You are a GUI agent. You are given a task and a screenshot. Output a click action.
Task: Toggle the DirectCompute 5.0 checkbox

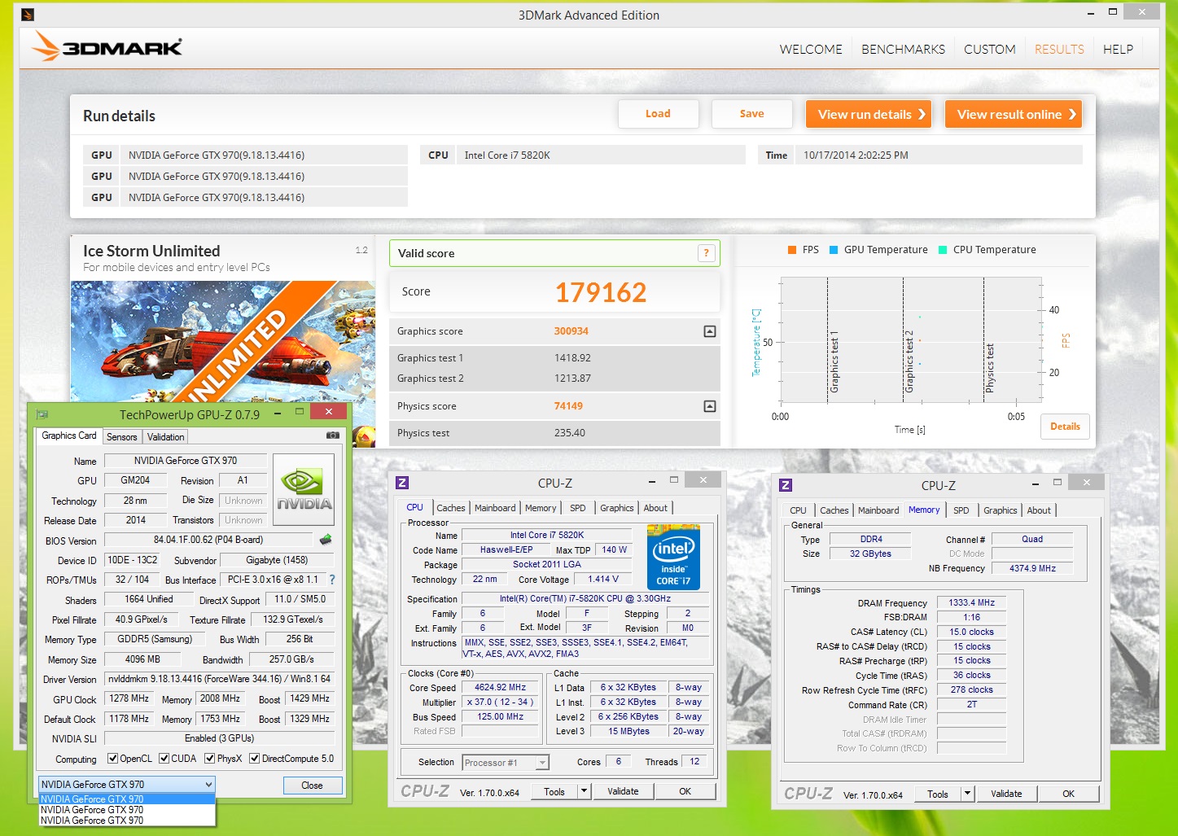tap(255, 759)
